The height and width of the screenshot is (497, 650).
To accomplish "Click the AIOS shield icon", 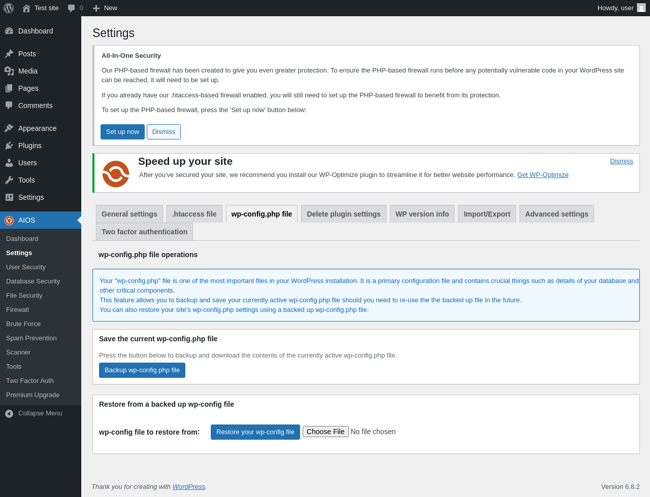I will 9,221.
